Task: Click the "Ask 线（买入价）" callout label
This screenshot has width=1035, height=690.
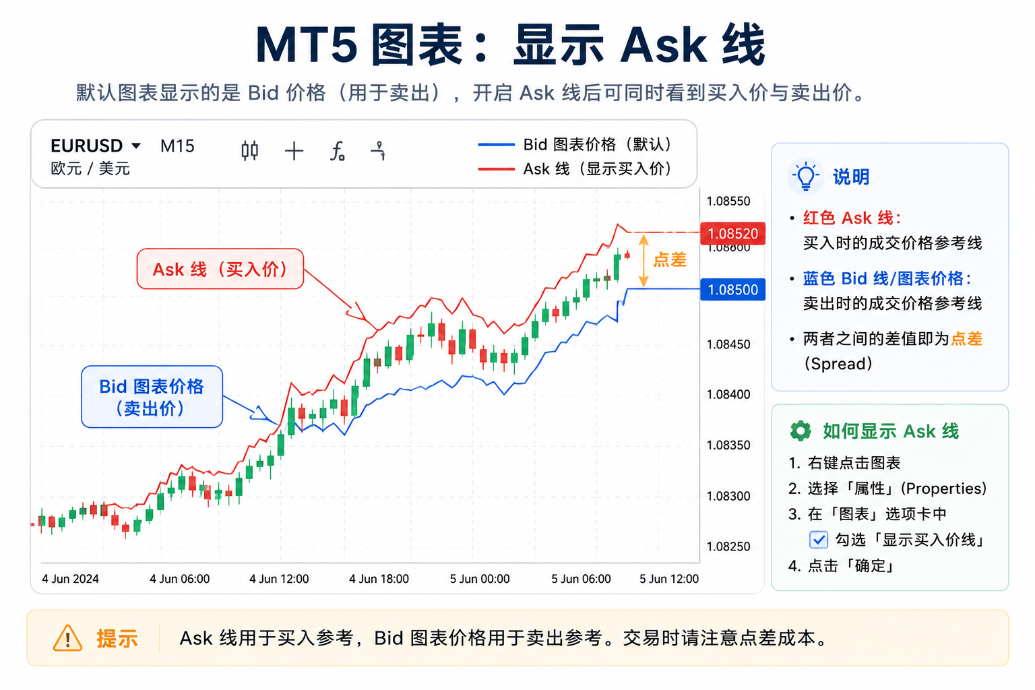Action: 220,269
